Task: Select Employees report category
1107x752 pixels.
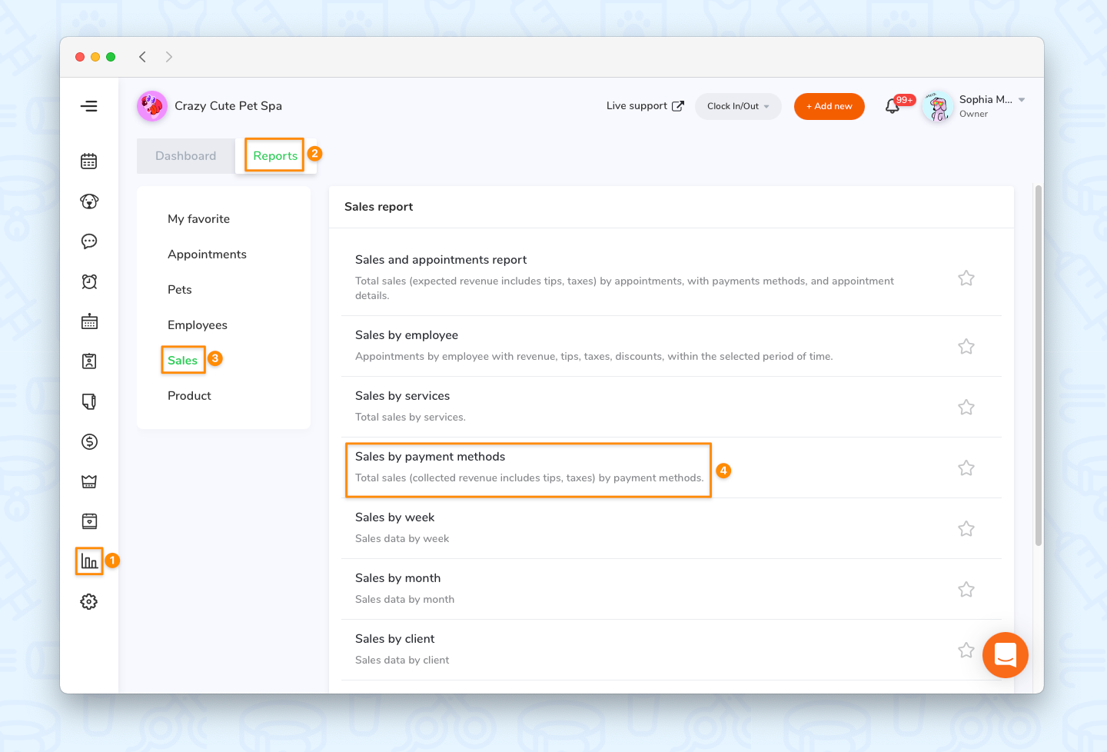Action: tap(198, 325)
